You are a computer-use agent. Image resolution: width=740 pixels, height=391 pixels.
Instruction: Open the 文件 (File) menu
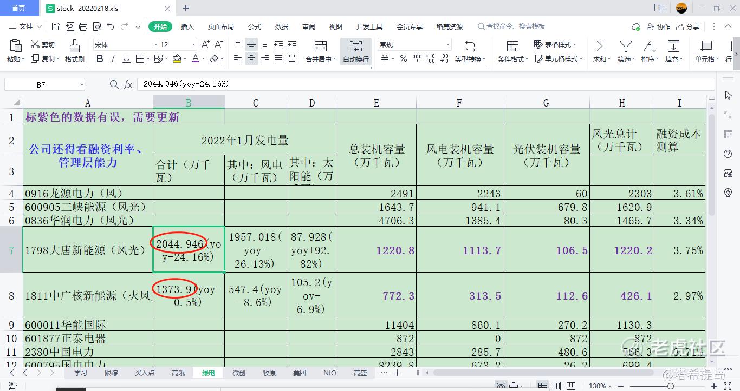(x=25, y=26)
